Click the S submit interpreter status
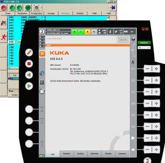The height and width of the screenshot is (163, 165). [x=75, y=32]
